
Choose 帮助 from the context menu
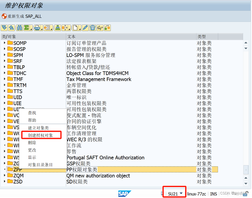pos(32,120)
